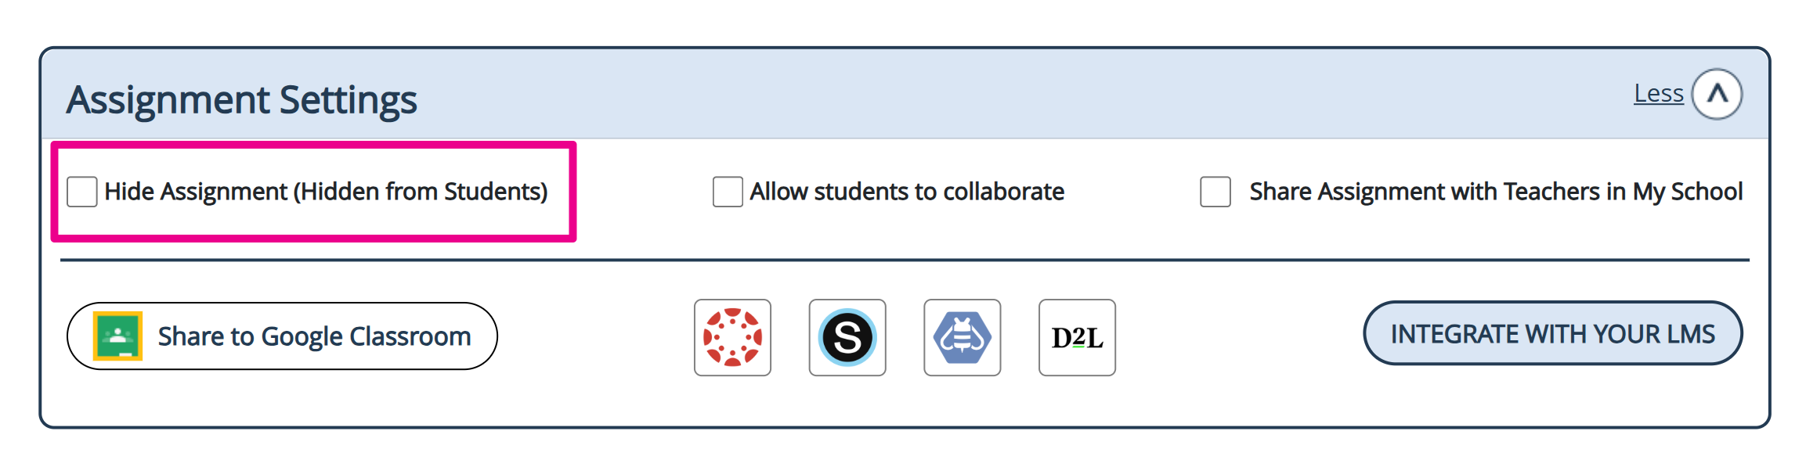Viewport: 1806px width, 467px height.
Task: Click the horizontal divider under the checkboxes
Action: pyautogui.click(x=905, y=260)
